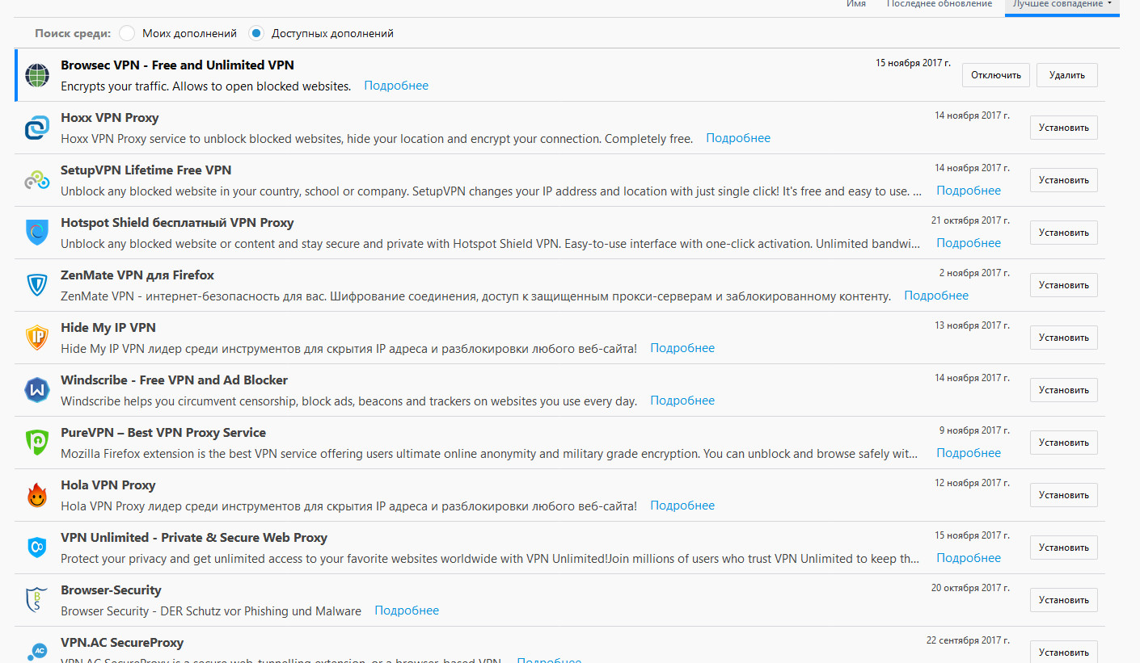Click the '15 ноября 2017 г.' date of Browsec
Image resolution: width=1140 pixels, height=663 pixels.
click(913, 63)
